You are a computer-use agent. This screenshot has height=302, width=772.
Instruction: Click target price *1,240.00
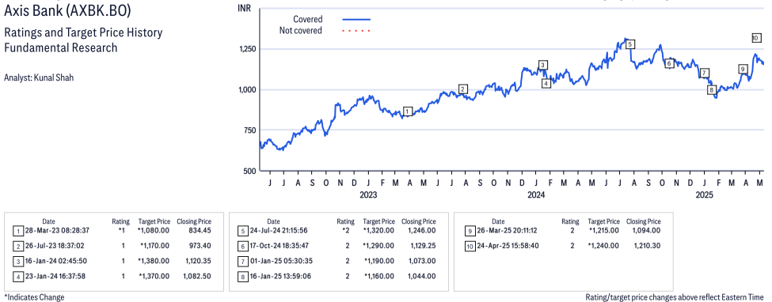[x=603, y=245]
